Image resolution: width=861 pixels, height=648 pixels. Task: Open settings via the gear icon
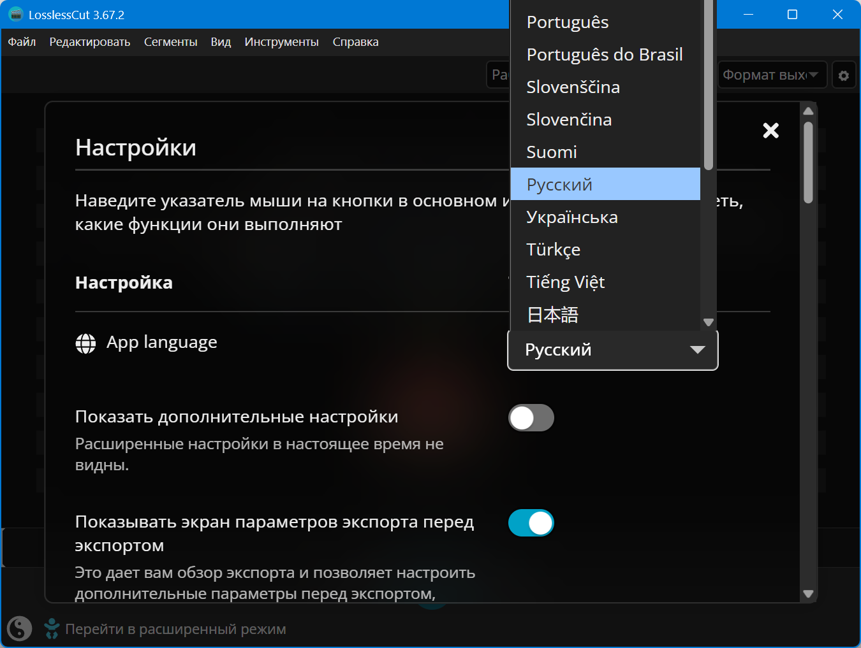(x=844, y=75)
